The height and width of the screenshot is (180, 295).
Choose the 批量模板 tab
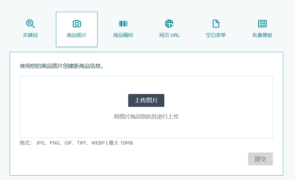262,29
